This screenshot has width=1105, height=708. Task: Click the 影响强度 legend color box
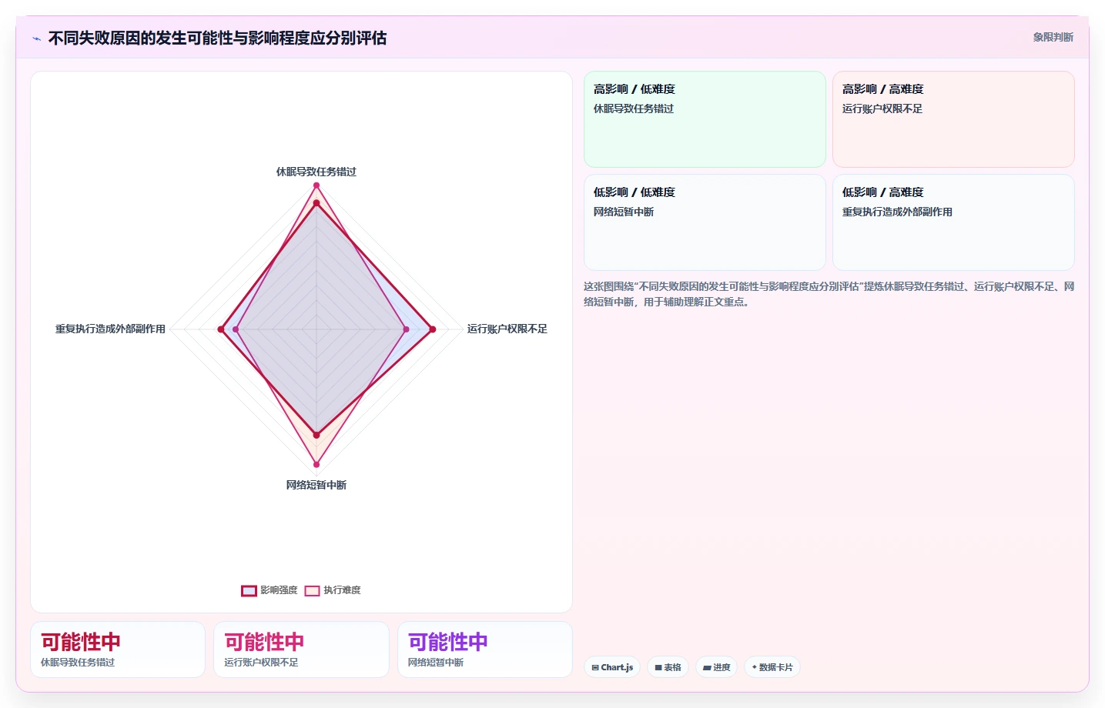[x=249, y=591]
